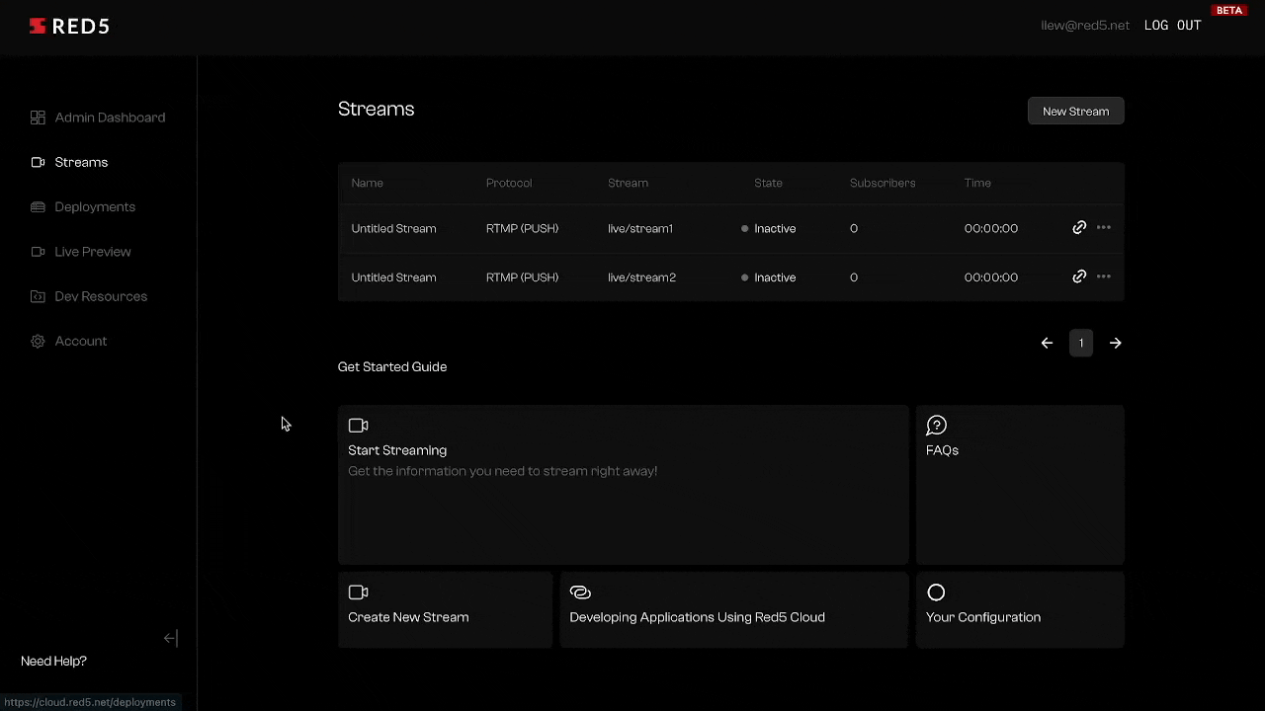Viewport: 1265px width, 711px height.
Task: Click the Dev Resources sidebar icon
Action: tap(38, 296)
